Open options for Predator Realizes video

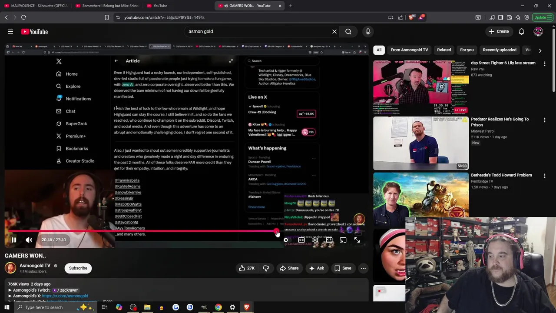click(x=545, y=120)
